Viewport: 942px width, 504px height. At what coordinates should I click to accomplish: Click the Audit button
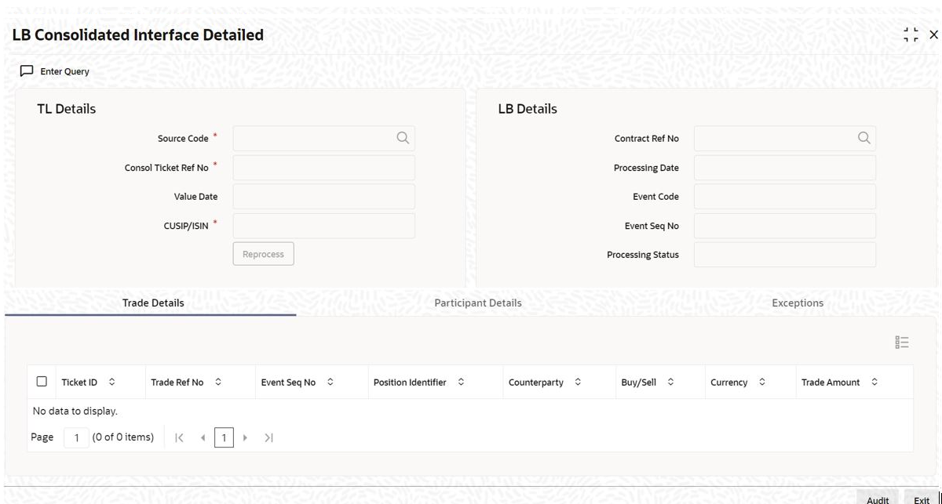tap(878, 499)
